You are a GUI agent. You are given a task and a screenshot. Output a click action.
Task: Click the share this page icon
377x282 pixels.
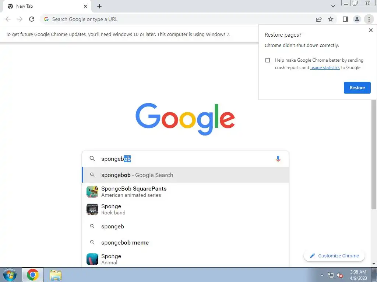click(x=319, y=19)
